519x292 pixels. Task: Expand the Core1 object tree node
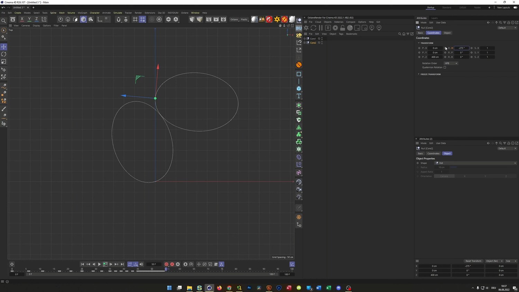305,39
